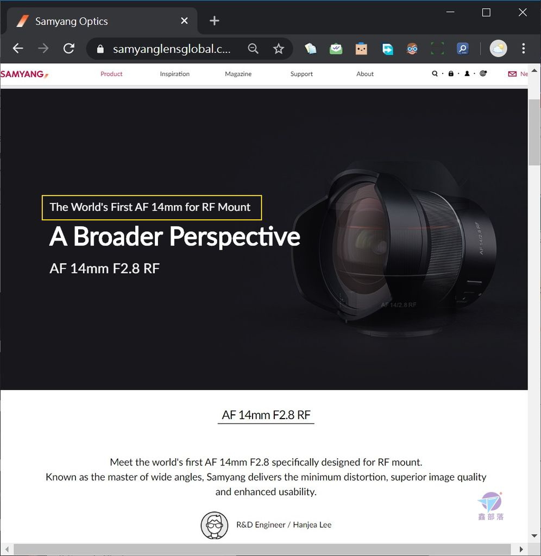Viewport: 541px width, 556px height.
Task: Maximize the Chrome window
Action: pyautogui.click(x=486, y=12)
